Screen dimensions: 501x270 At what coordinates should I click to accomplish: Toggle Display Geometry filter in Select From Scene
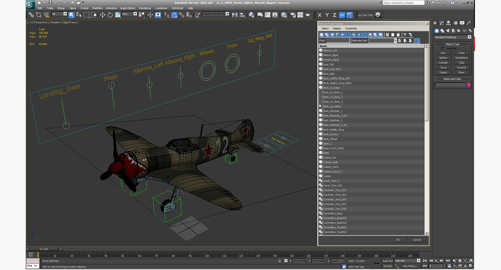tap(322, 34)
